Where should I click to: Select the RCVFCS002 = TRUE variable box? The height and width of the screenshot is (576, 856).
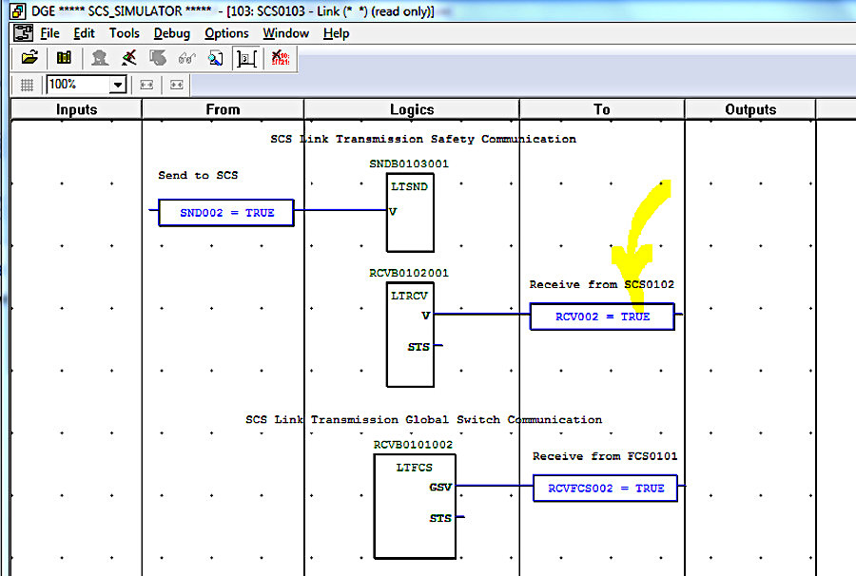[605, 489]
